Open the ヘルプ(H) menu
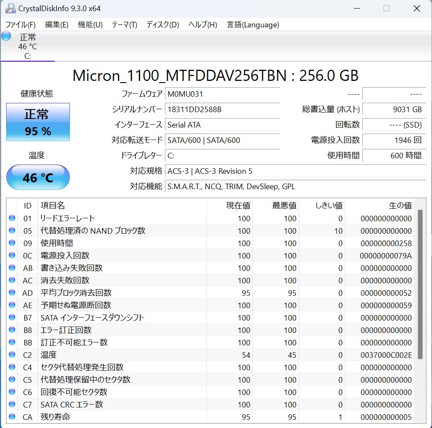 tap(203, 25)
